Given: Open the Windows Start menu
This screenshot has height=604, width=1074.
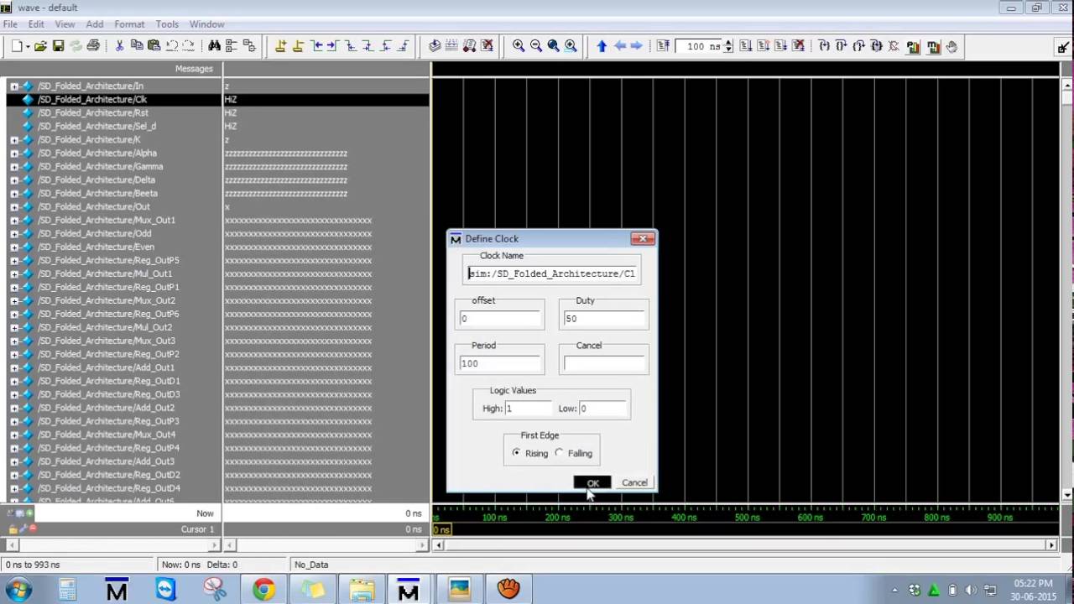Looking at the screenshot, I should (18, 590).
